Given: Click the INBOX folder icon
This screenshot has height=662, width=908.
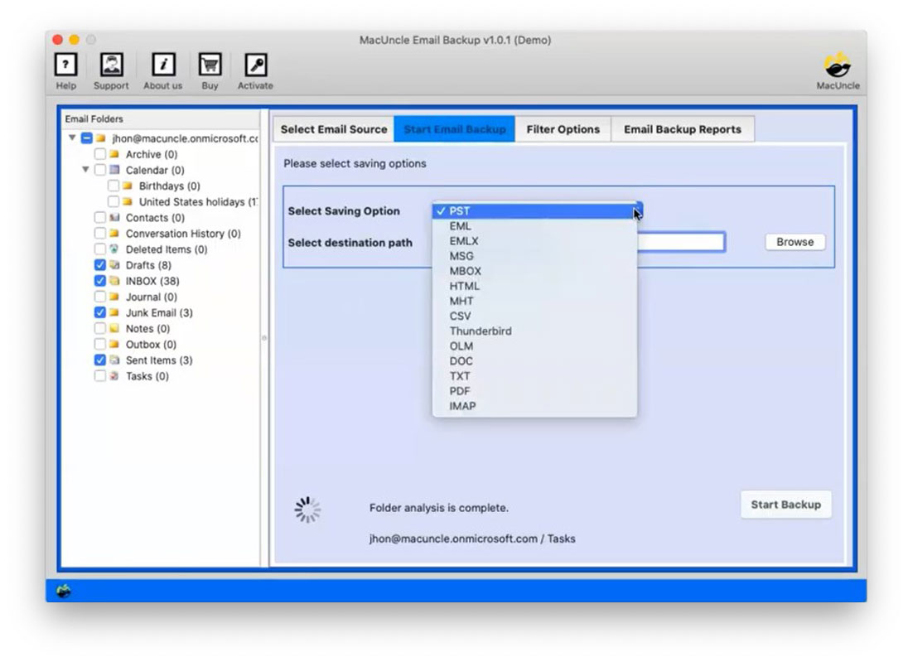Looking at the screenshot, I should 114,281.
